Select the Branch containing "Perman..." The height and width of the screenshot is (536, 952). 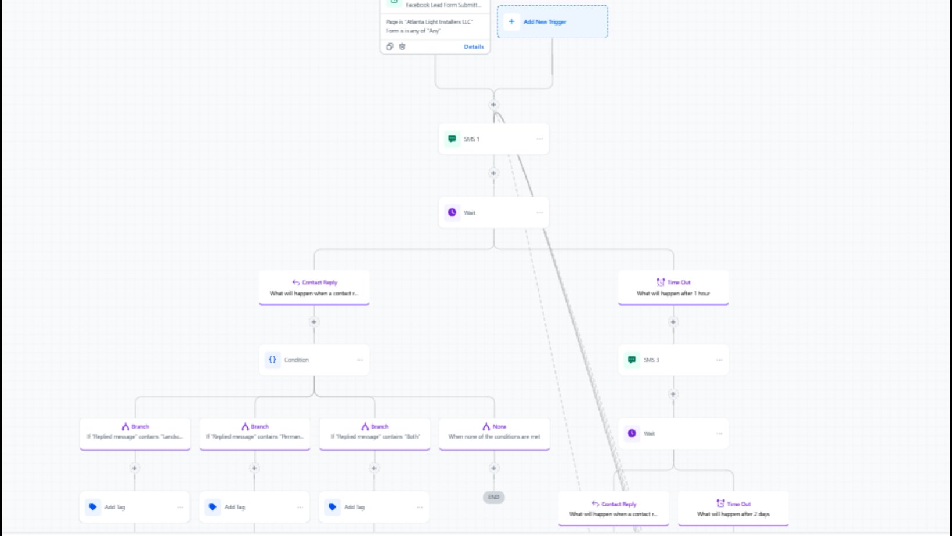point(255,433)
